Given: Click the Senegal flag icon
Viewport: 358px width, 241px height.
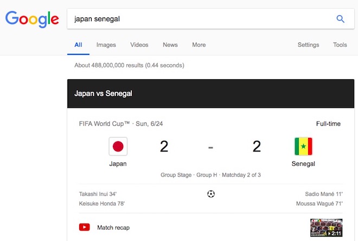Looking at the screenshot, I should (x=303, y=147).
